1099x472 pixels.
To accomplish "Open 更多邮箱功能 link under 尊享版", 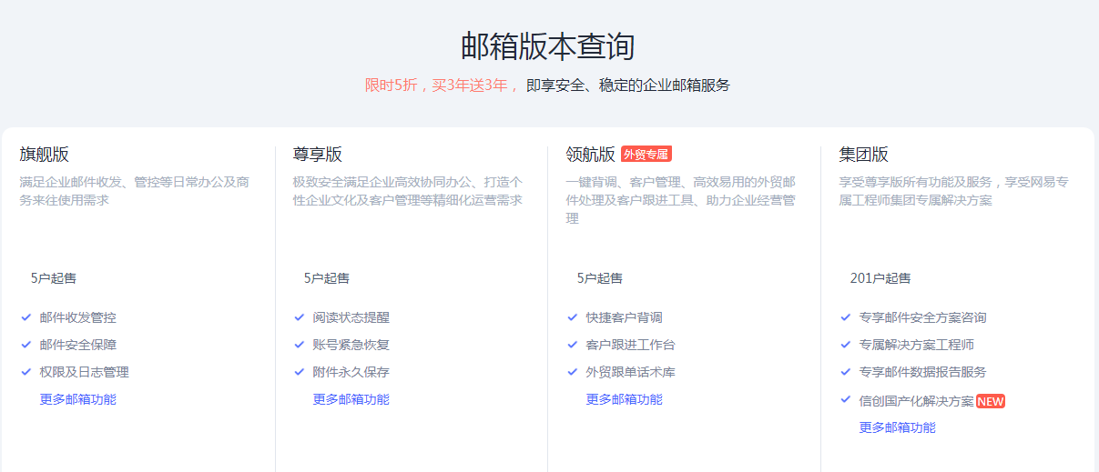I will pos(351,399).
